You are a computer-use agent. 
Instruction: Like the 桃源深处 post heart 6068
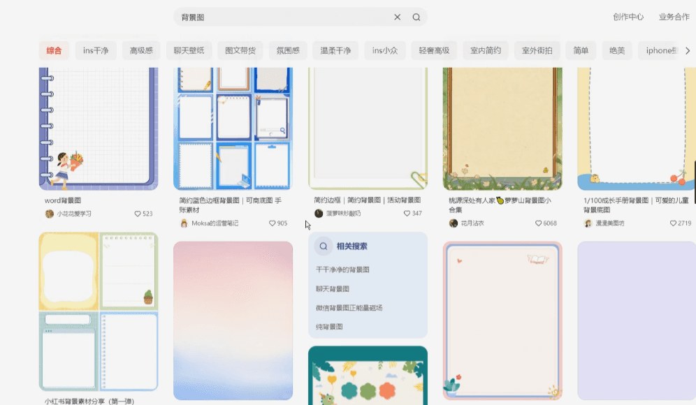tap(538, 223)
